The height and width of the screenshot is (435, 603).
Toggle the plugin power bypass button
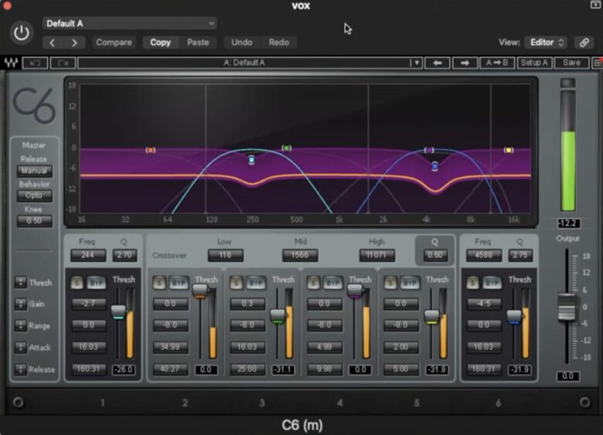21,33
